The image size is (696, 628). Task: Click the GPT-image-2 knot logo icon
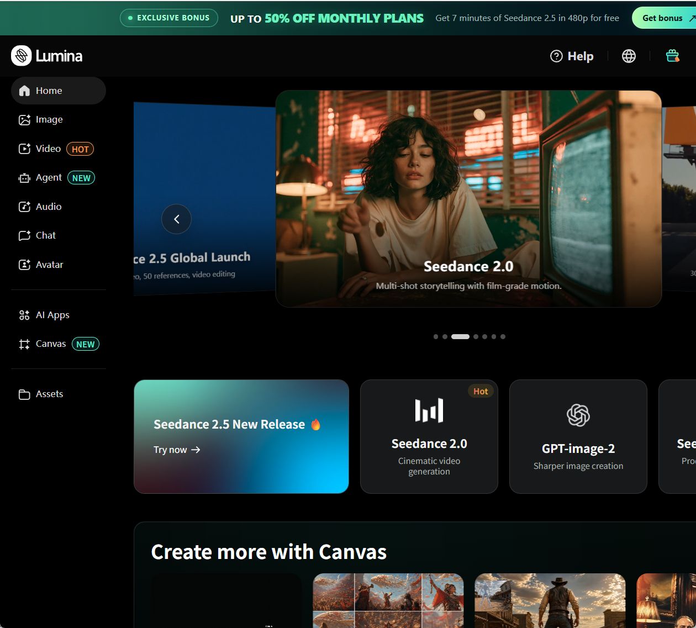[578, 415]
